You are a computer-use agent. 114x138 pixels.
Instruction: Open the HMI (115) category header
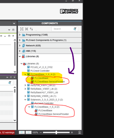pos(50,51)
